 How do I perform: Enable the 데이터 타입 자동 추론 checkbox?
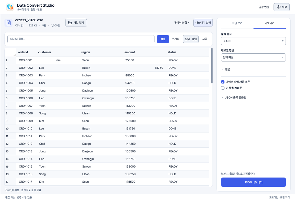tap(223, 82)
